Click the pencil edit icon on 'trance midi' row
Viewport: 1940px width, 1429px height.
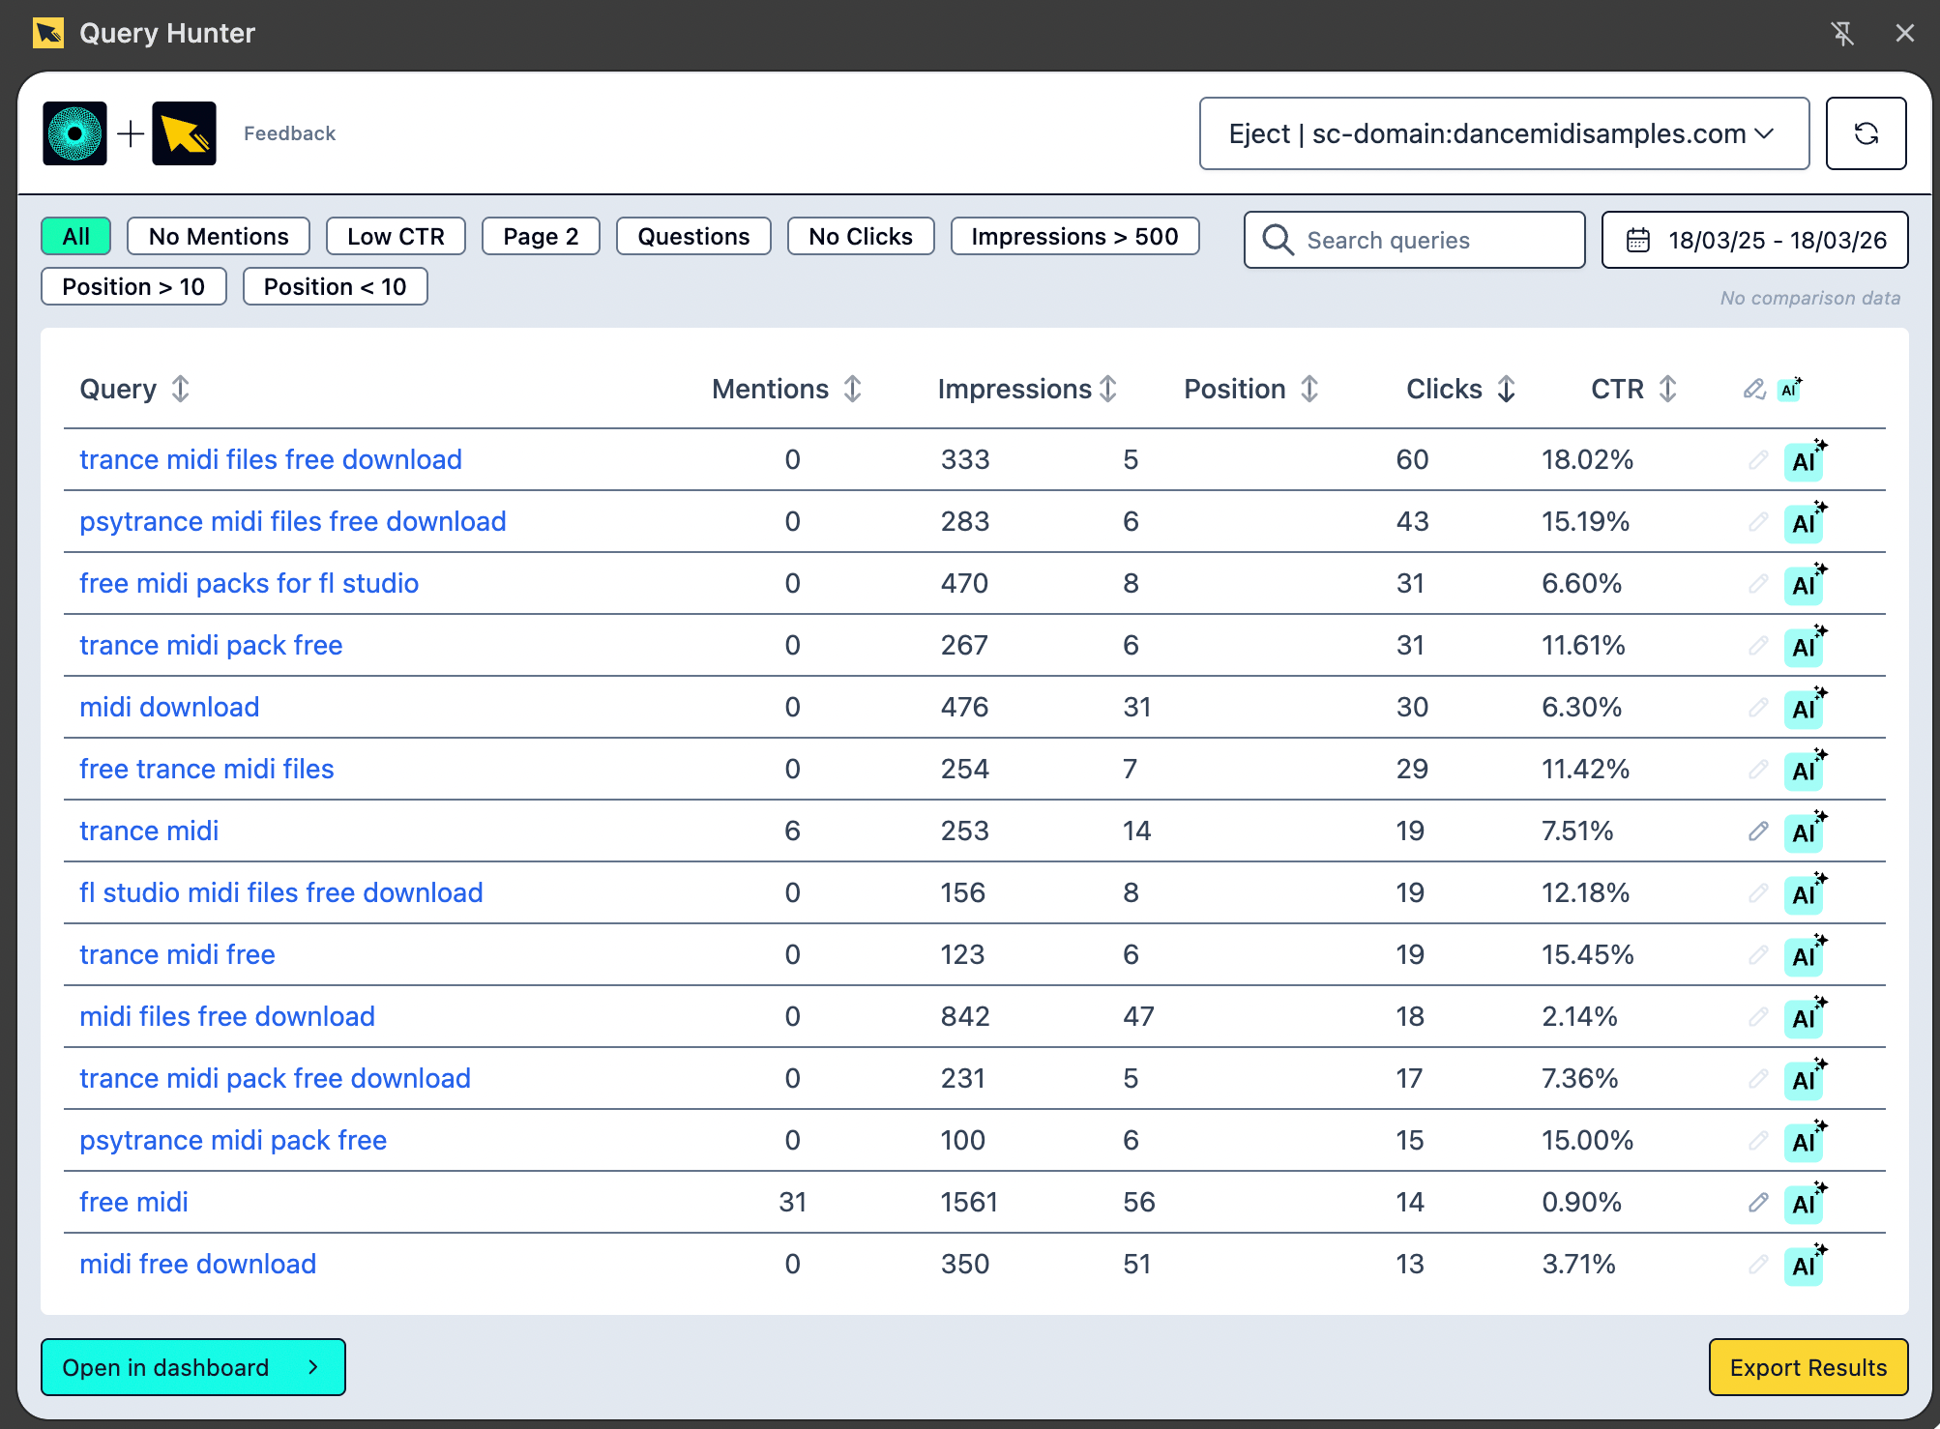tap(1756, 831)
